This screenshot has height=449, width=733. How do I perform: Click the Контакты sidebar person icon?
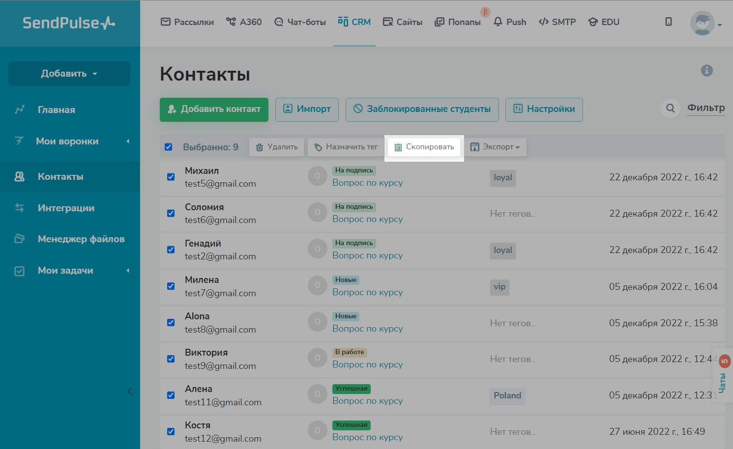(20, 176)
